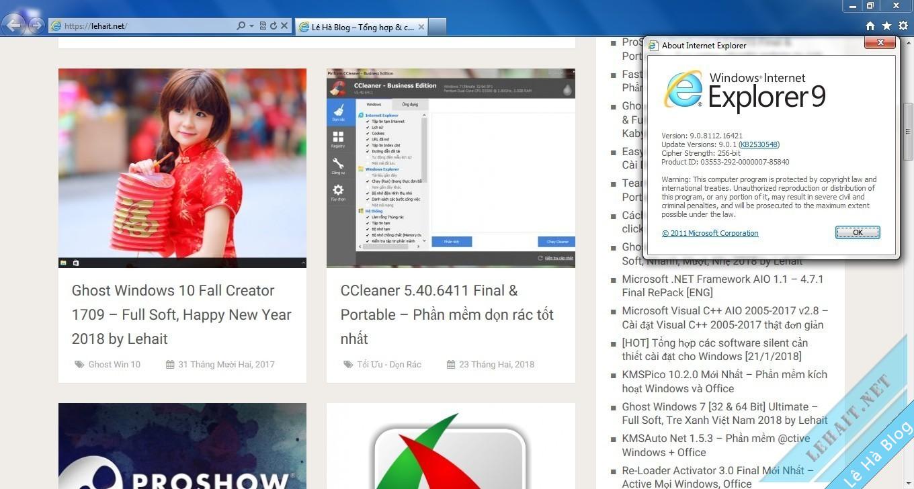Open the Tools gear menu
The width and height of the screenshot is (914, 489).
903,26
